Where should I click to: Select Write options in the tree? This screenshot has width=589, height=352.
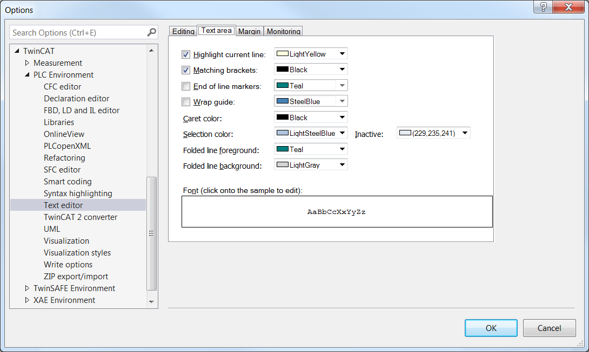[x=68, y=265]
